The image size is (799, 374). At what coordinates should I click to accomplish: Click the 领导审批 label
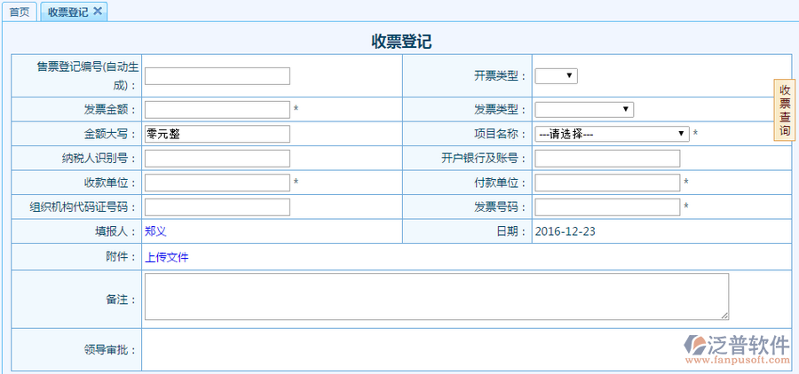(x=110, y=350)
